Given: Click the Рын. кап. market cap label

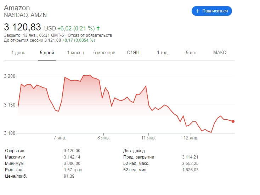Looking at the screenshot, I should pos(14,170).
